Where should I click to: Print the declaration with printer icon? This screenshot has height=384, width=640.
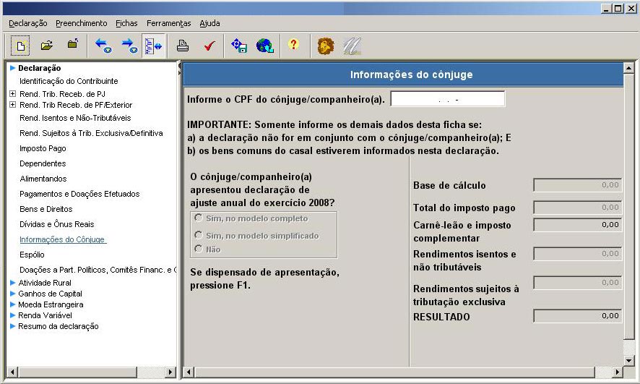click(x=183, y=46)
